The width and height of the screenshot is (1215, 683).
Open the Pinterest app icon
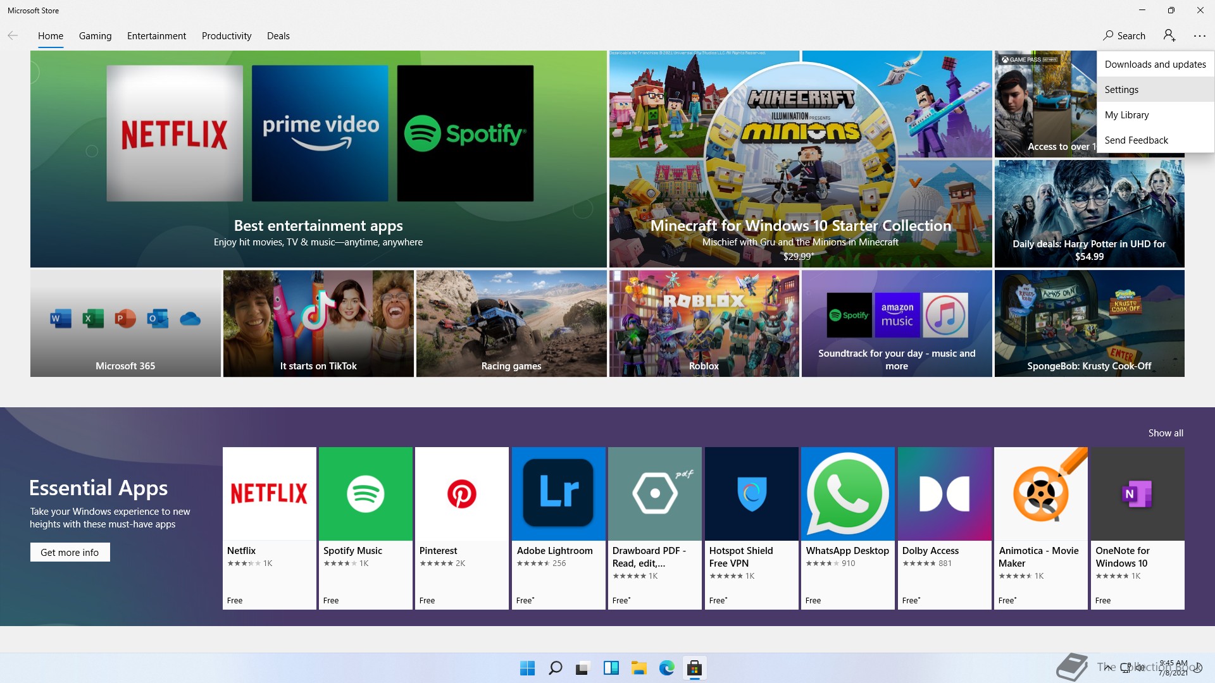tap(462, 494)
